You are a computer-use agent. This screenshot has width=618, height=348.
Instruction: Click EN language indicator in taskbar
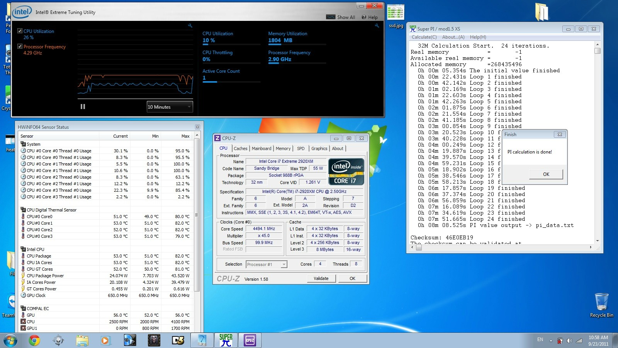tap(540, 339)
